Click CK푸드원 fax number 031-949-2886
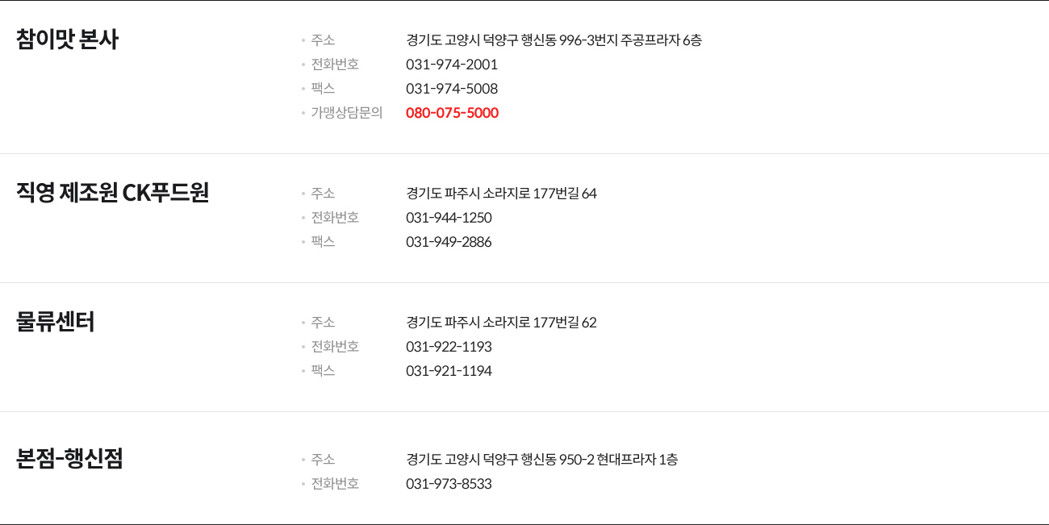The height and width of the screenshot is (525, 1049). click(449, 241)
